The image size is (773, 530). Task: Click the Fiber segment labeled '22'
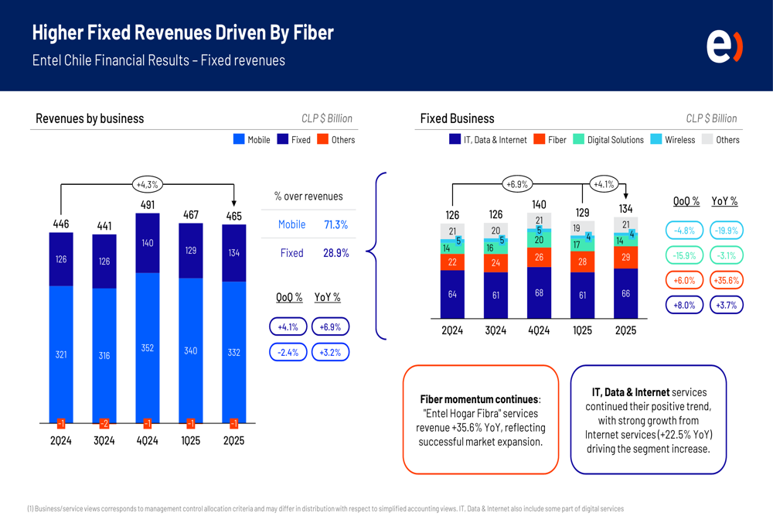click(x=452, y=262)
